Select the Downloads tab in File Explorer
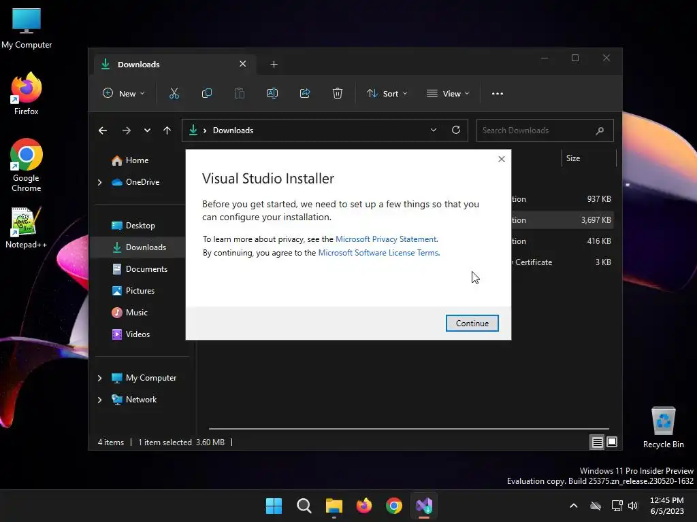This screenshot has width=697, height=522. coord(174,65)
